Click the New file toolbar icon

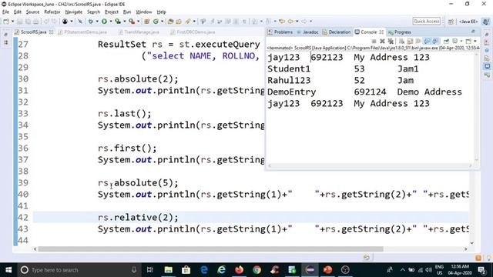point(6,22)
